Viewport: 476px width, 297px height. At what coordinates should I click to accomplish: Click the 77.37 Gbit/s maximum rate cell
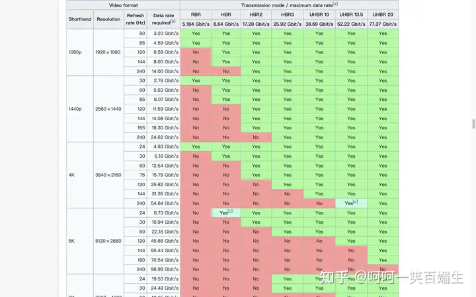[383, 24]
